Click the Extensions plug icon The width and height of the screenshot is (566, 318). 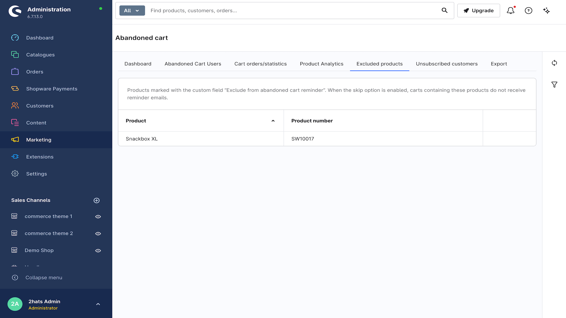[15, 157]
